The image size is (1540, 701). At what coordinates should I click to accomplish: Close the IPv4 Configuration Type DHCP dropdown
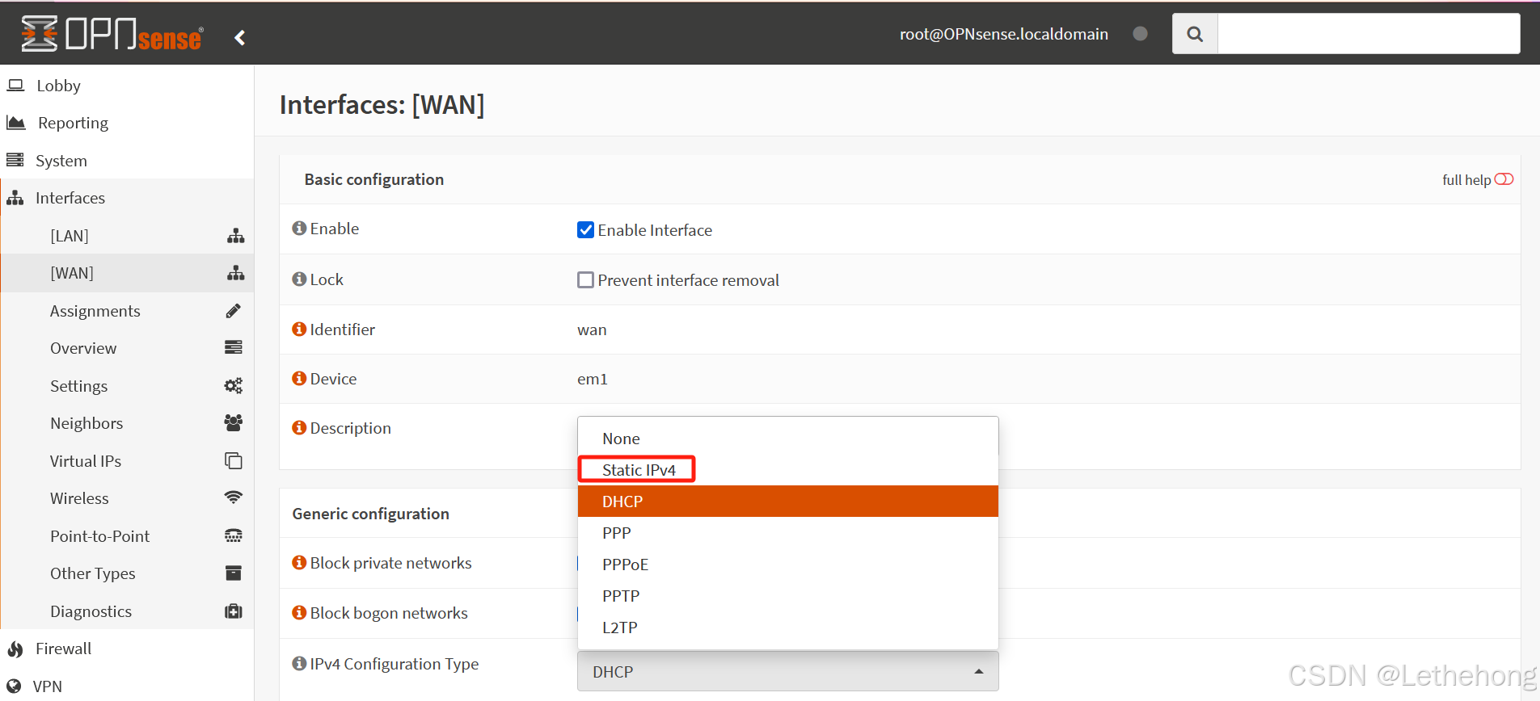[788, 672]
